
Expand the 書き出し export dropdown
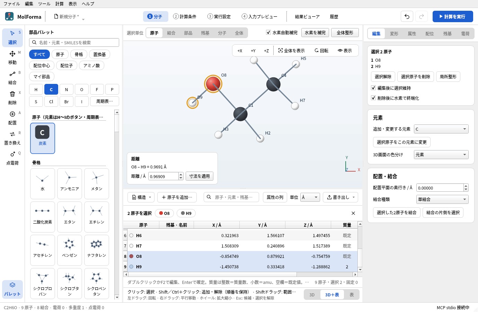point(340,197)
